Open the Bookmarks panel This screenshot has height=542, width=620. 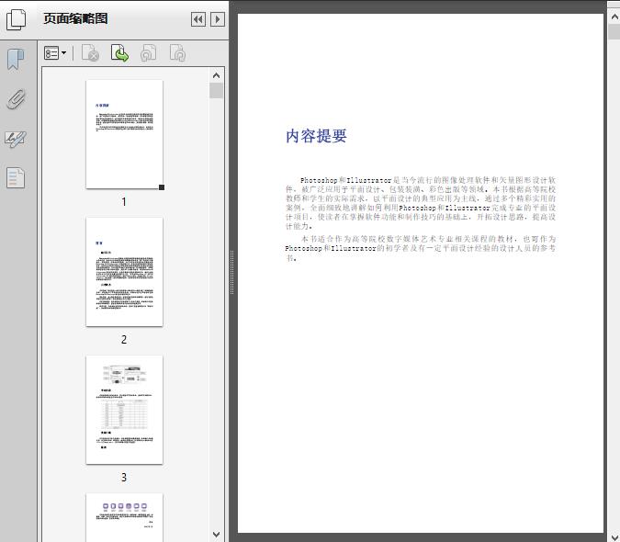click(x=16, y=60)
